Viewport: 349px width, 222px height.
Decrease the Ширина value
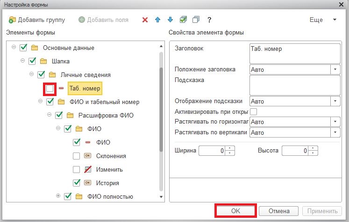coord(230,153)
